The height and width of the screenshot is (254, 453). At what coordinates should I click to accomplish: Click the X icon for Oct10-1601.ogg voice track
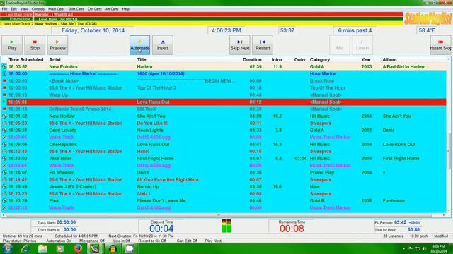click(x=4, y=138)
